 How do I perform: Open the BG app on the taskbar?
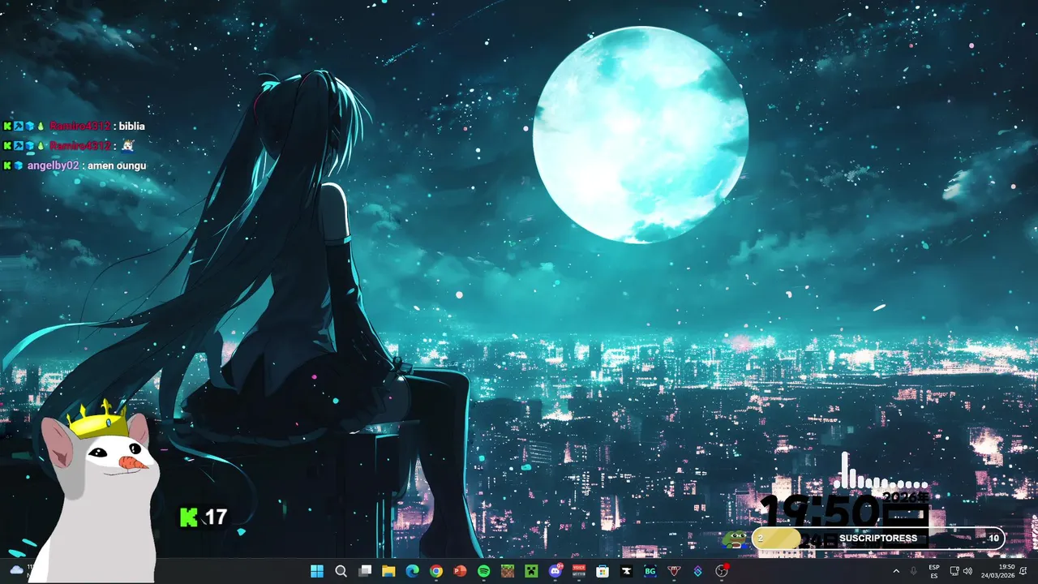(650, 571)
